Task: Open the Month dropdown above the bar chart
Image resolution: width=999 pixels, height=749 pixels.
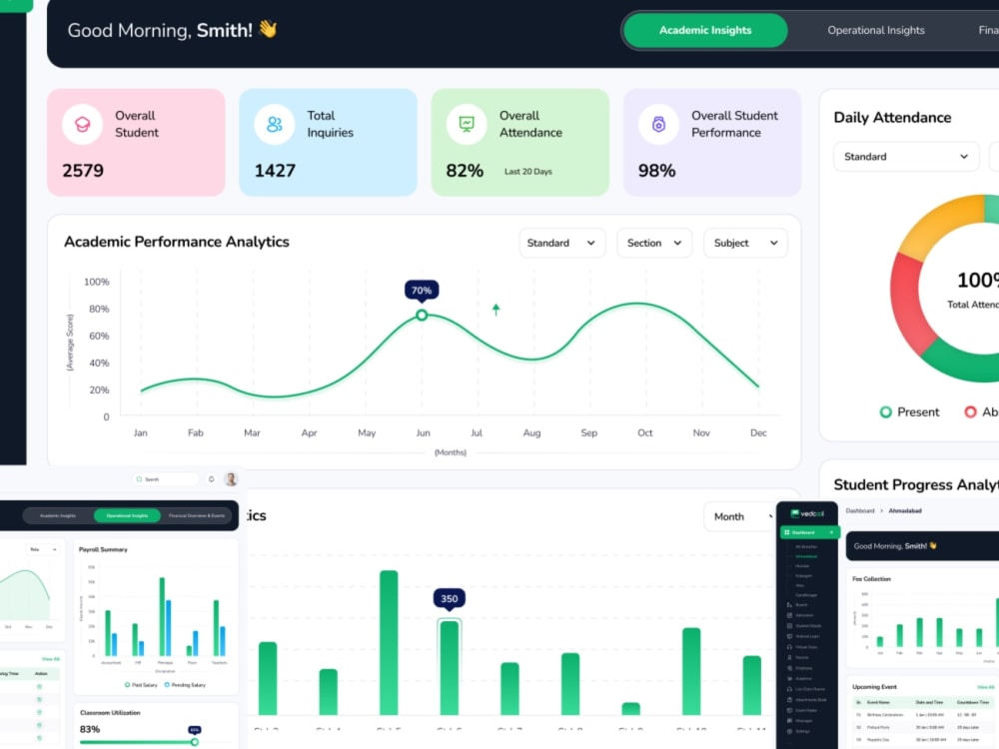Action: [740, 516]
